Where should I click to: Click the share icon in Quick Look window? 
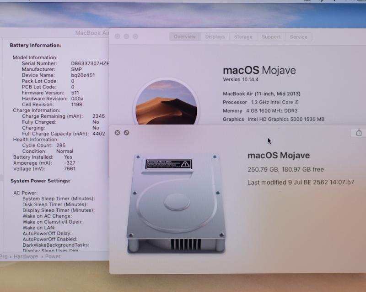pos(359,133)
